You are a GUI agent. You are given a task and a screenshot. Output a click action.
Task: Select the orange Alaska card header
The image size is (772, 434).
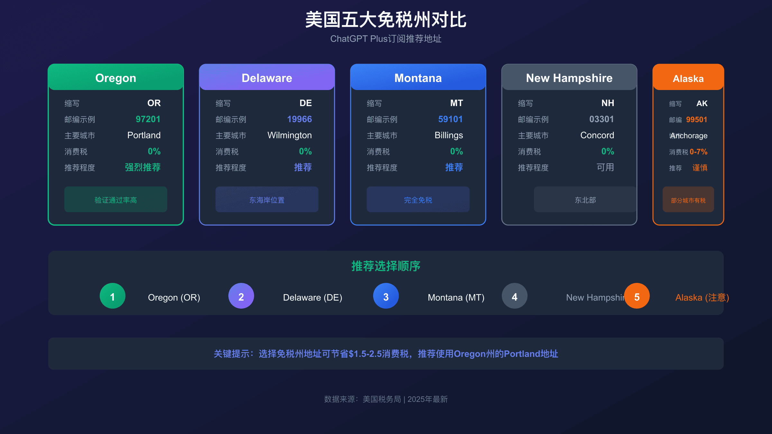point(688,78)
